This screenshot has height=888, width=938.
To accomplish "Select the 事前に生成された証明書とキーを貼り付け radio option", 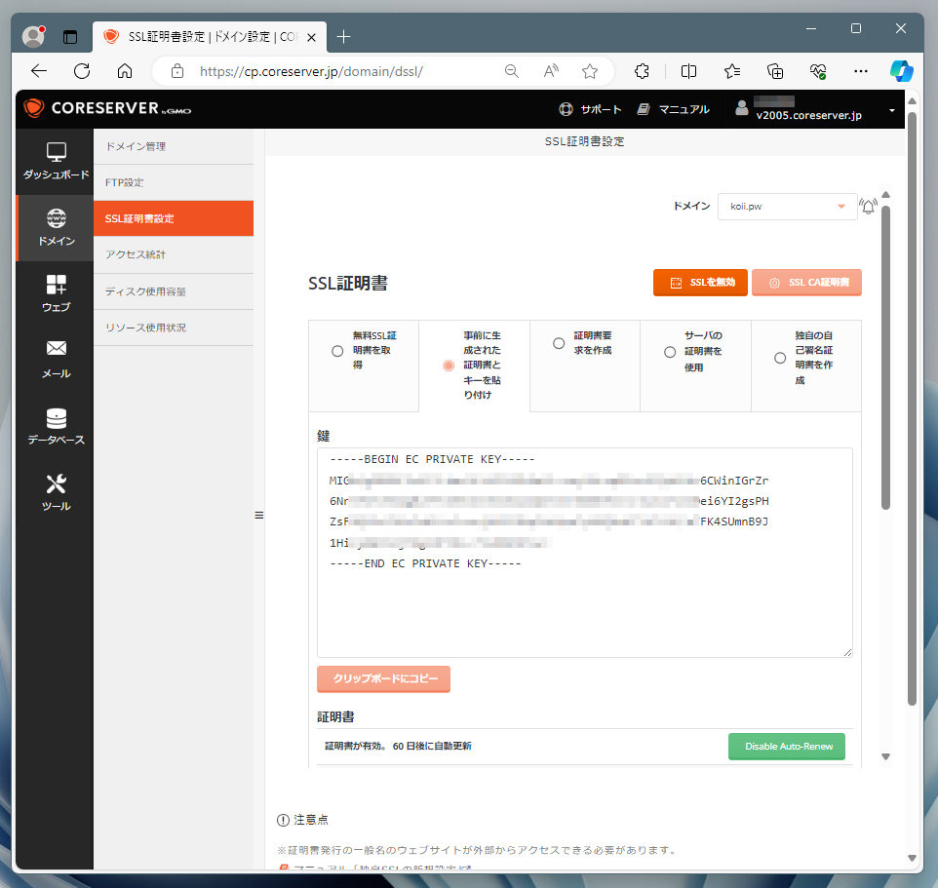I will (449, 366).
